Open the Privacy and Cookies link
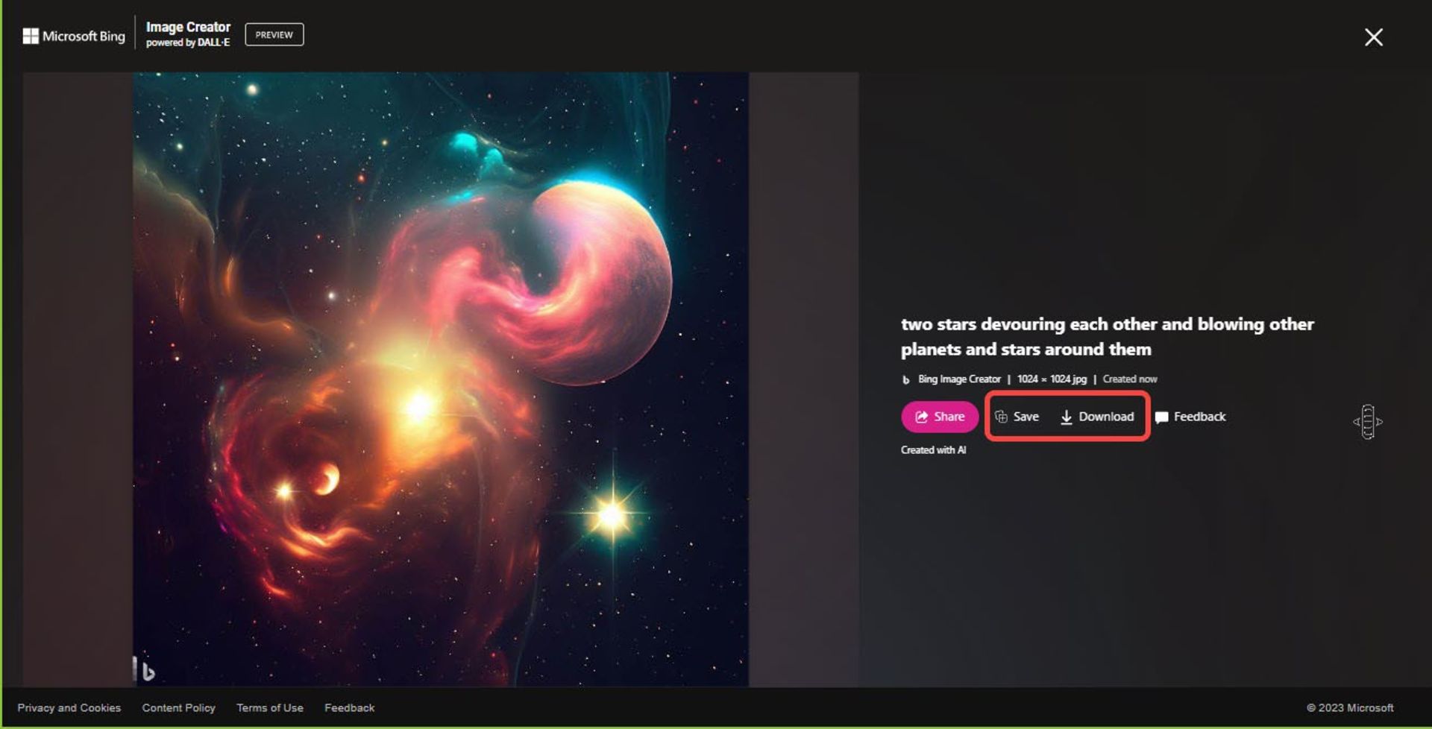1432x729 pixels. tap(69, 708)
